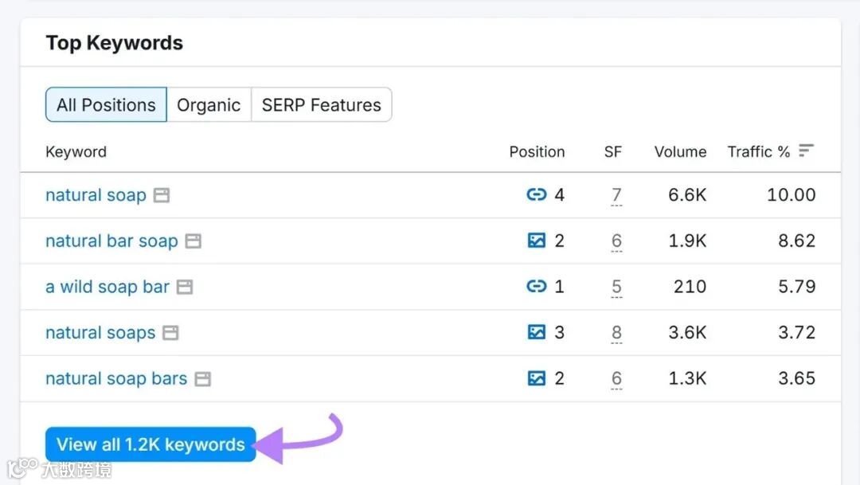This screenshot has width=860, height=485.
Task: Open SERP view for natural bar soap
Action: [x=193, y=241]
